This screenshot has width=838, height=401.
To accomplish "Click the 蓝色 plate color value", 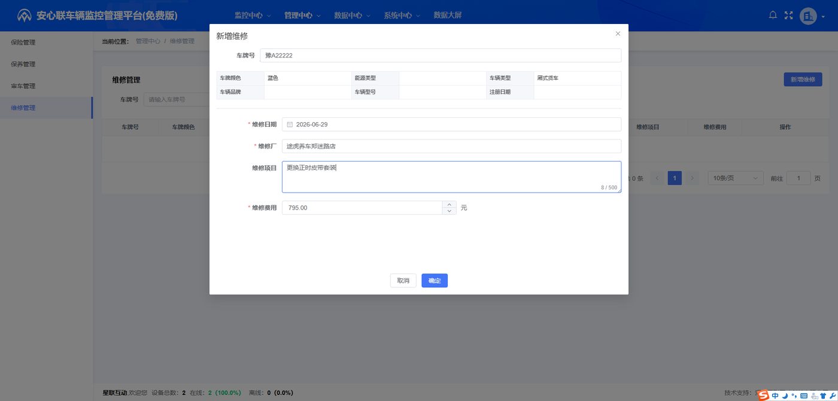I will tap(273, 78).
